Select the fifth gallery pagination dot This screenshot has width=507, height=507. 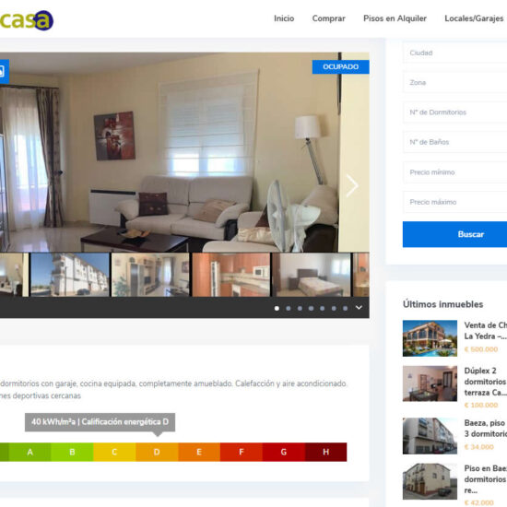[x=323, y=308]
